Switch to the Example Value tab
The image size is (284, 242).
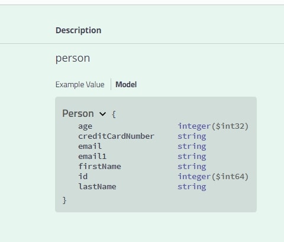point(80,85)
